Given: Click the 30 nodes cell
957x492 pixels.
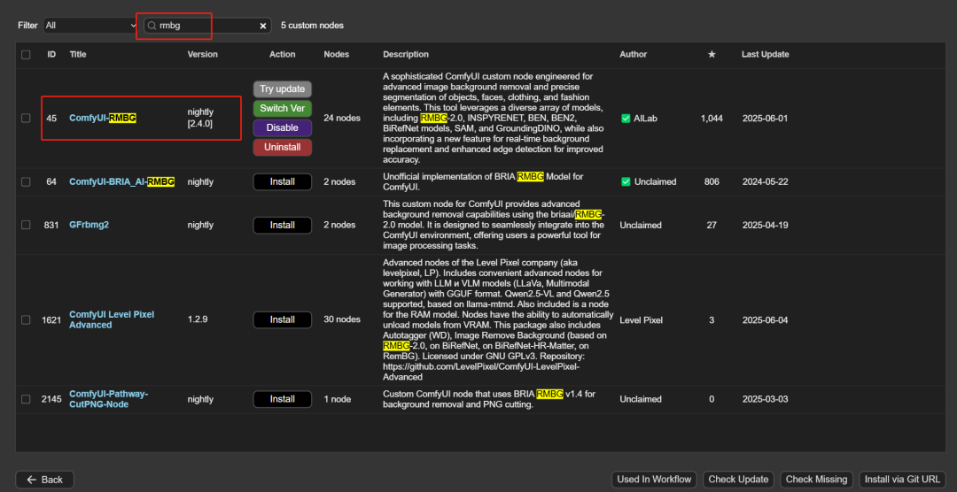Looking at the screenshot, I should (x=342, y=319).
